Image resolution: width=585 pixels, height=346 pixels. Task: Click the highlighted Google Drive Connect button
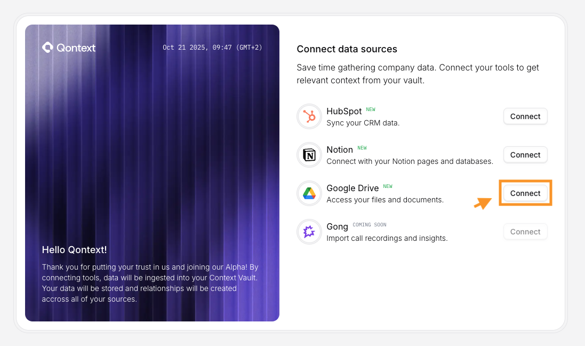coord(525,193)
